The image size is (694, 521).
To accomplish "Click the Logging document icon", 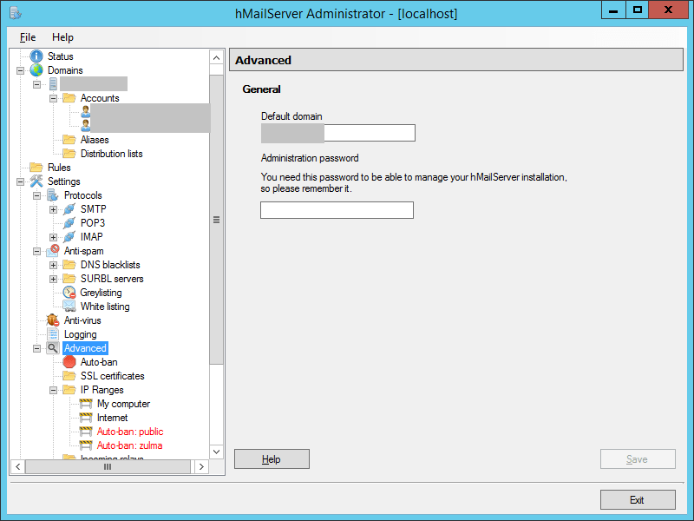I will [53, 334].
